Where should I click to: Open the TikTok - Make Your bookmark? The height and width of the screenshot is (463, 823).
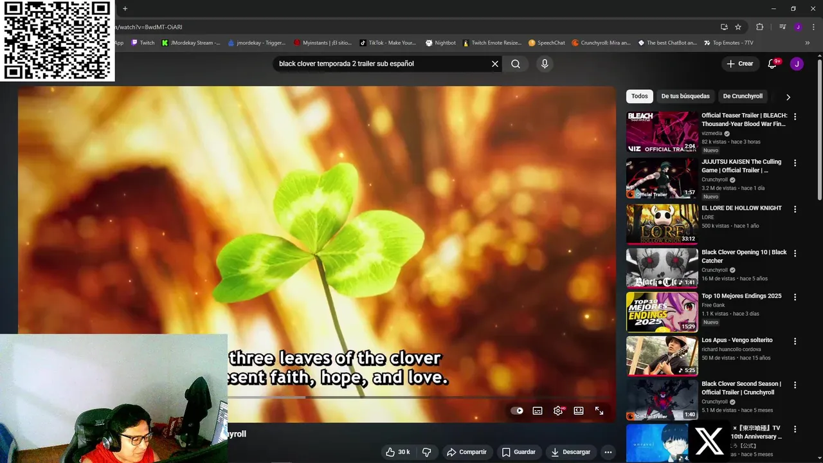coord(388,43)
